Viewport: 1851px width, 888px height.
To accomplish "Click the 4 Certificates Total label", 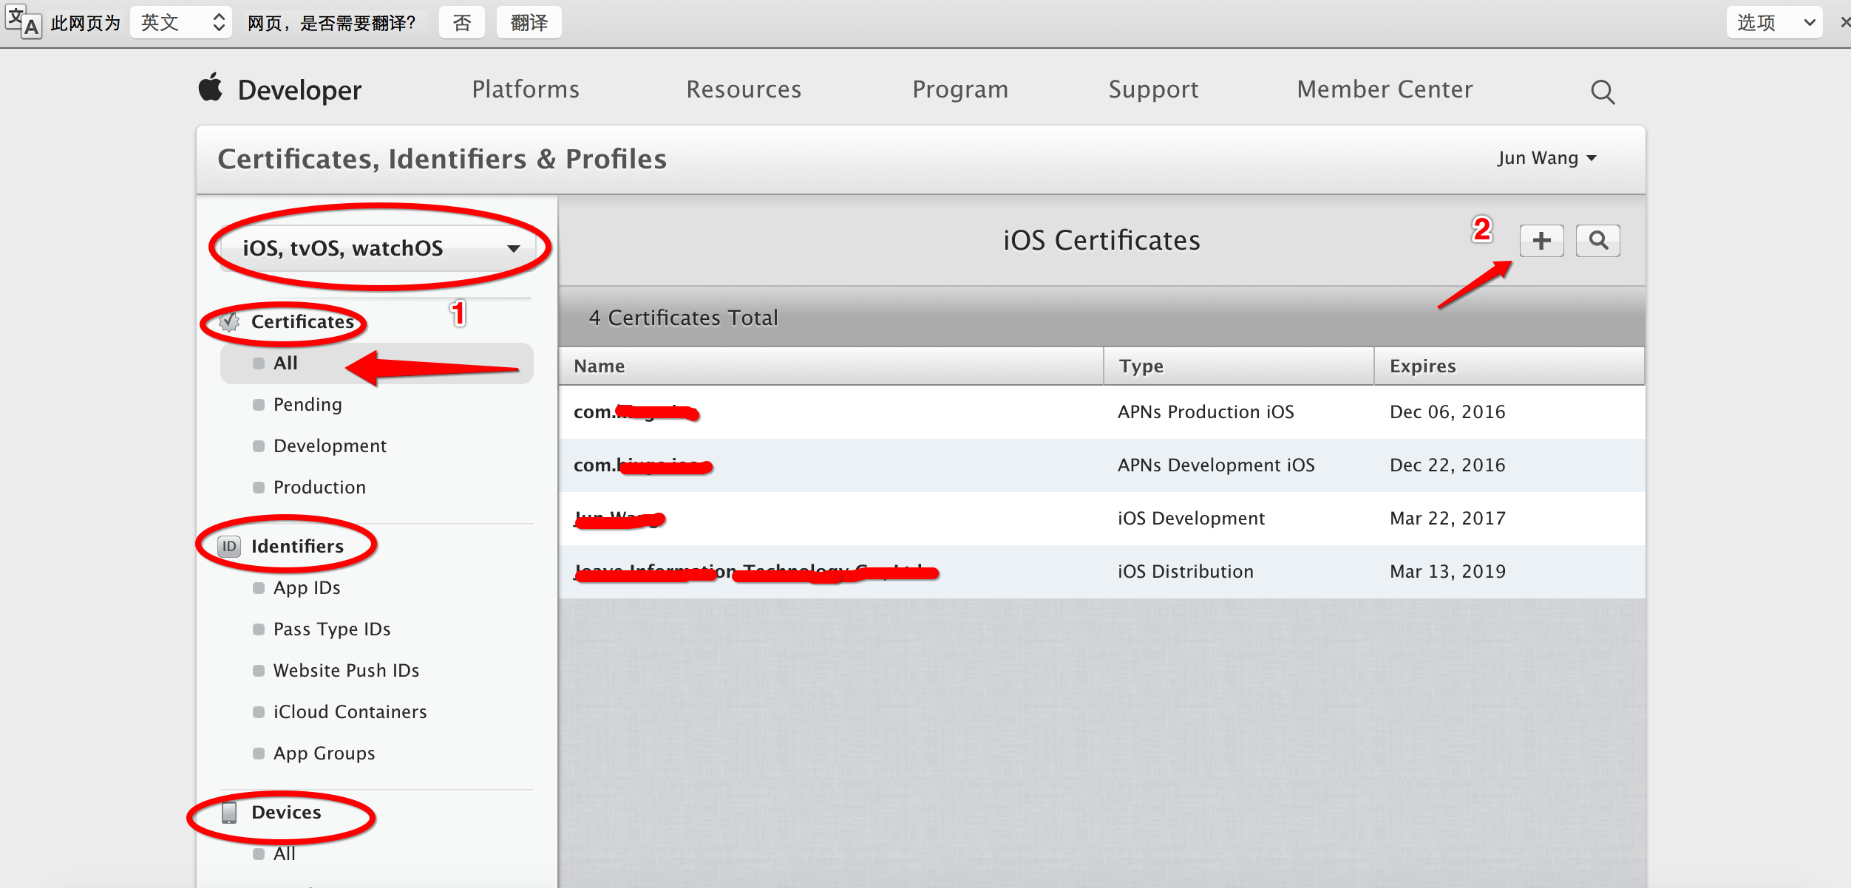I will [683, 318].
